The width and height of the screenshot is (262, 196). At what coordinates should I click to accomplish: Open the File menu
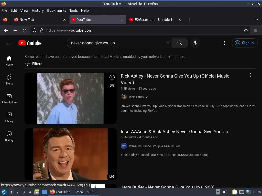(x=4, y=10)
